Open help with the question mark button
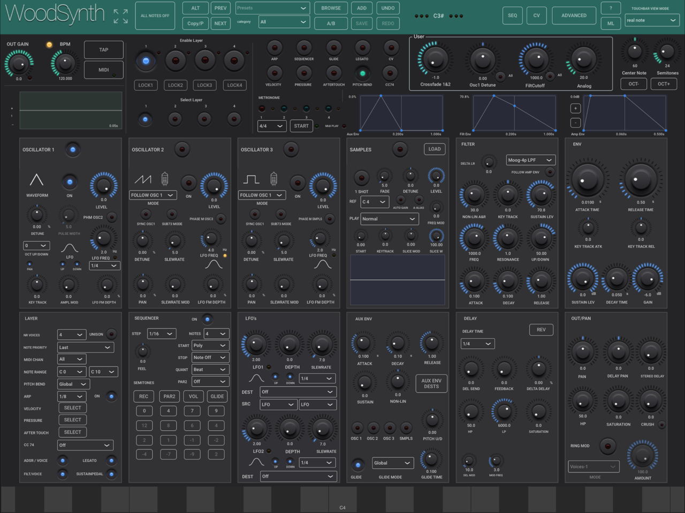This screenshot has width=685, height=513. 611,8
